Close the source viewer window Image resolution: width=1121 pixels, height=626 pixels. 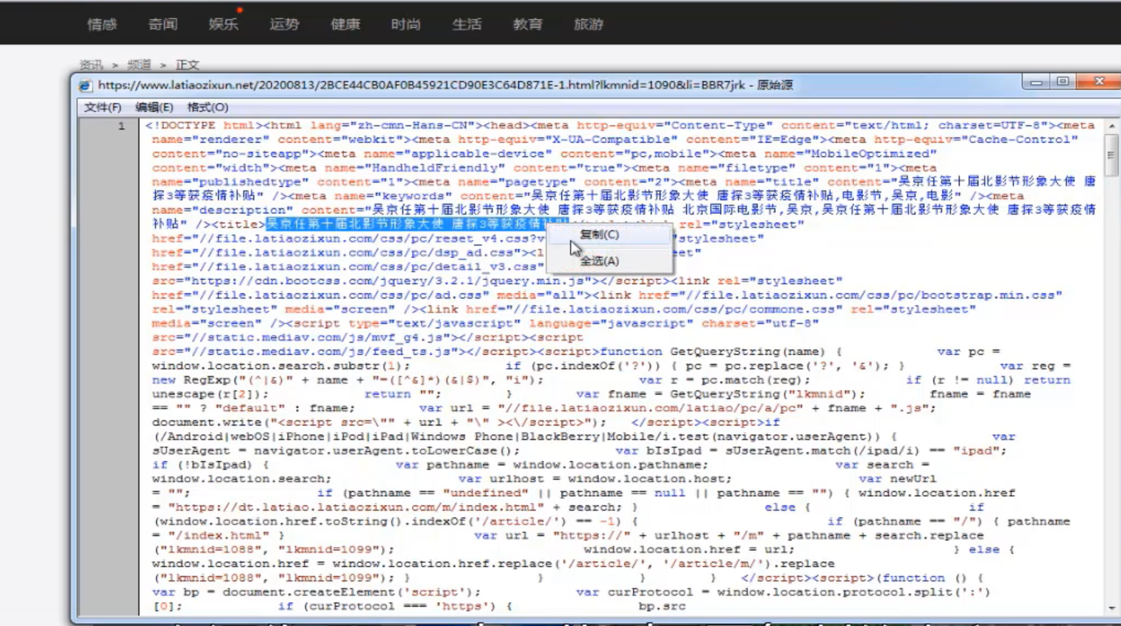1099,82
